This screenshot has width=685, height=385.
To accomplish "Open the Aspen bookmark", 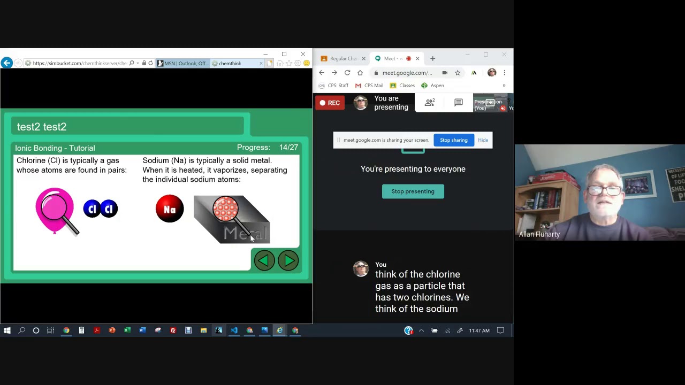I will (x=432, y=86).
